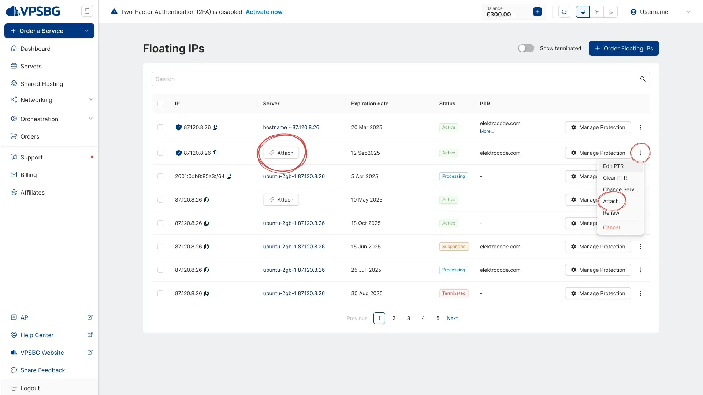Viewport: 703px width, 395px height.
Task: Focus the Search input field
Action: pos(393,79)
